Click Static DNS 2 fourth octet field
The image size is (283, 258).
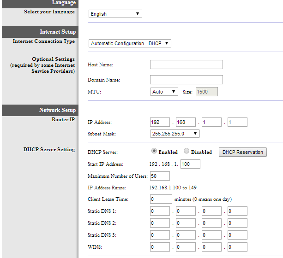[x=237, y=223]
